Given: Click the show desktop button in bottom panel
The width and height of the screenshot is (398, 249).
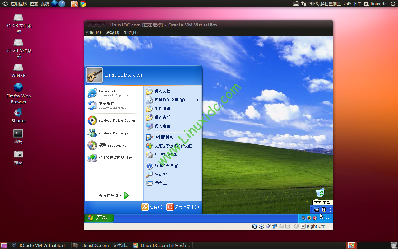Looking at the screenshot, I should click(x=4, y=245).
